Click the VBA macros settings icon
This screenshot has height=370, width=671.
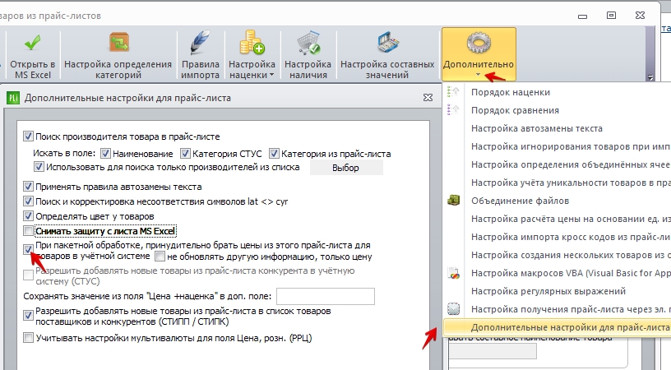(453, 273)
